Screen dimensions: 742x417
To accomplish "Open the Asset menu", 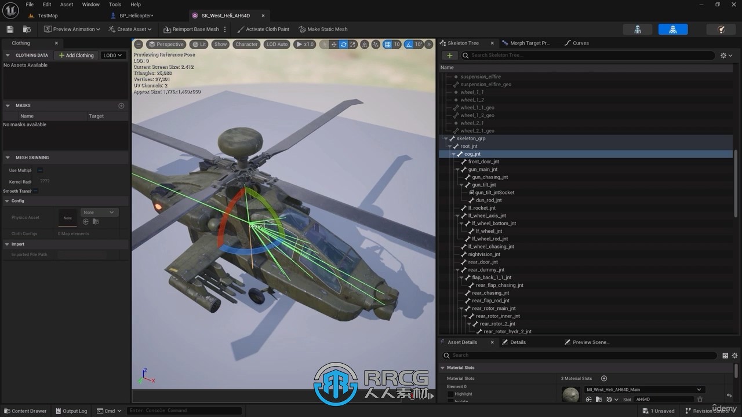I will click(67, 5).
